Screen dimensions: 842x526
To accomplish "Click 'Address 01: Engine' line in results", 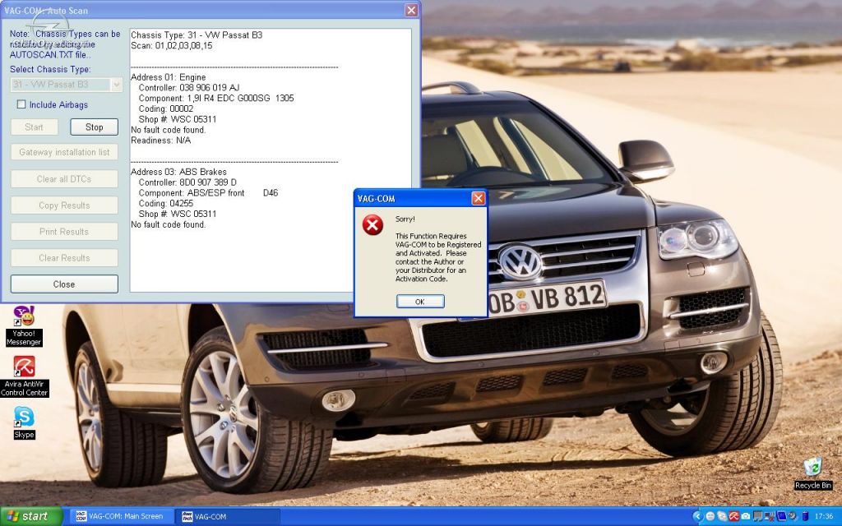I will pos(169,77).
